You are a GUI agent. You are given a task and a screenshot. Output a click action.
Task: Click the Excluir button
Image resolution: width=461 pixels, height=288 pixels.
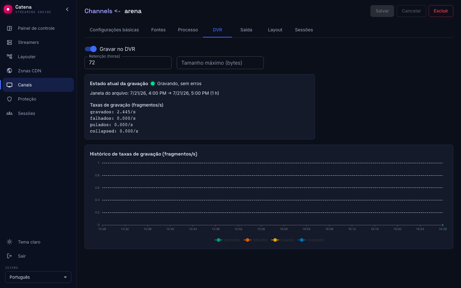coord(441,11)
